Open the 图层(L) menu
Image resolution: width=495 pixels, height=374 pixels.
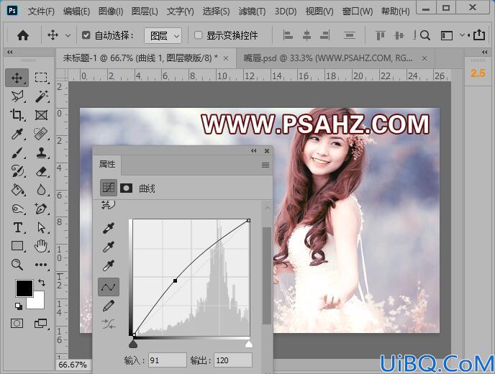pos(145,12)
